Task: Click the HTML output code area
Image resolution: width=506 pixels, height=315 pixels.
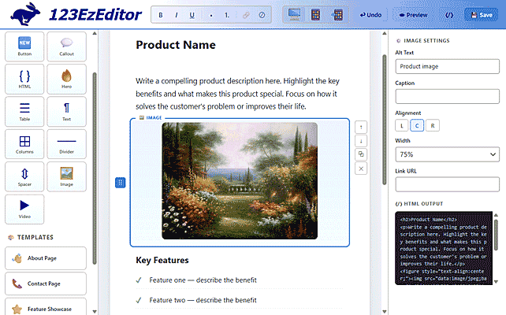Action: click(x=444, y=248)
